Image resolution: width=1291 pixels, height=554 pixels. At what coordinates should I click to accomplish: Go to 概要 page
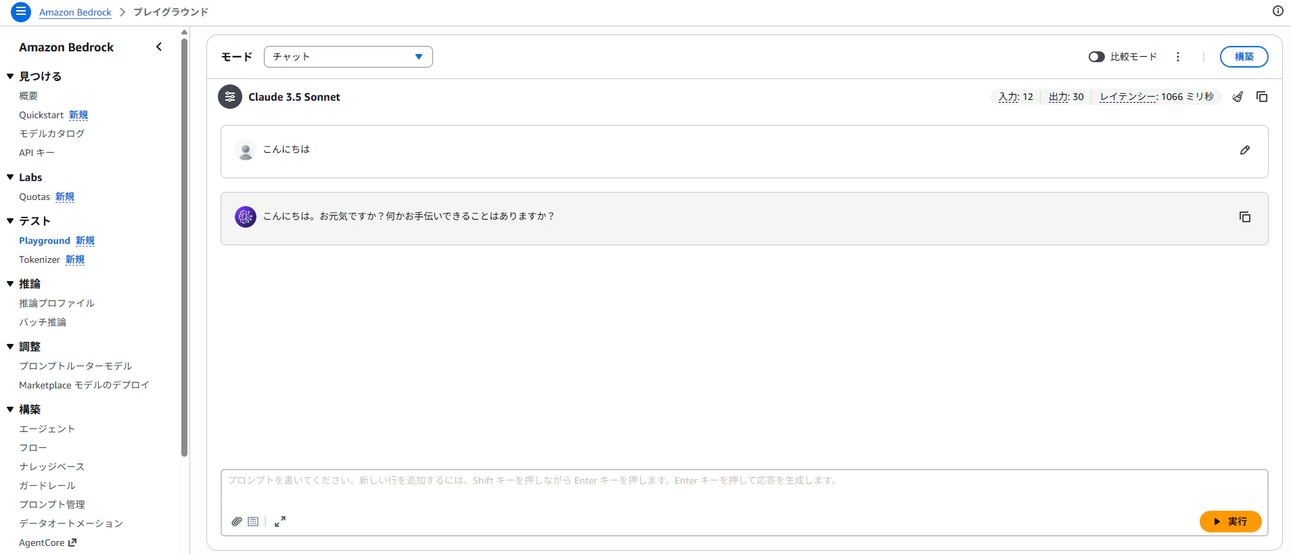point(28,96)
